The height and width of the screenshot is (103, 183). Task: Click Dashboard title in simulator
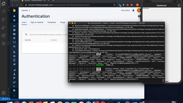point(162,5)
